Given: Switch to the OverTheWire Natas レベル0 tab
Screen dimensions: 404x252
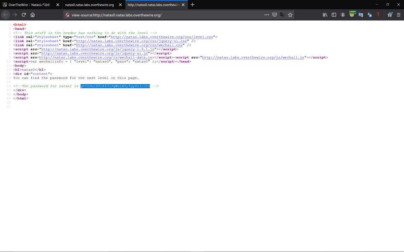Looking at the screenshot, I should point(31,5).
